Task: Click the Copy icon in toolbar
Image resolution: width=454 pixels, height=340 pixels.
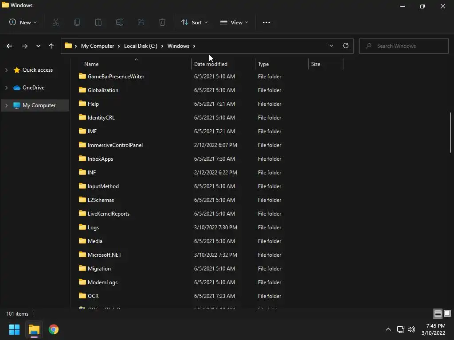Action: (x=77, y=22)
